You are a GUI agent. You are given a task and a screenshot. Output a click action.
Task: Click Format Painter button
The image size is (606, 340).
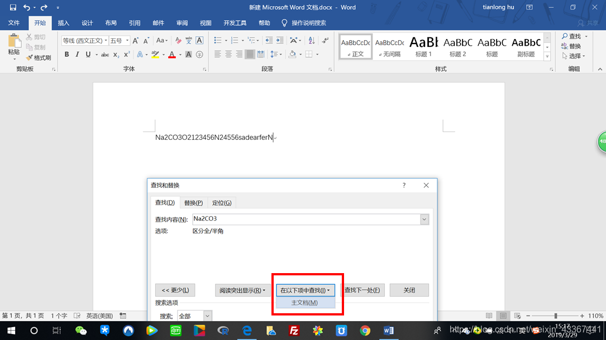pos(39,58)
